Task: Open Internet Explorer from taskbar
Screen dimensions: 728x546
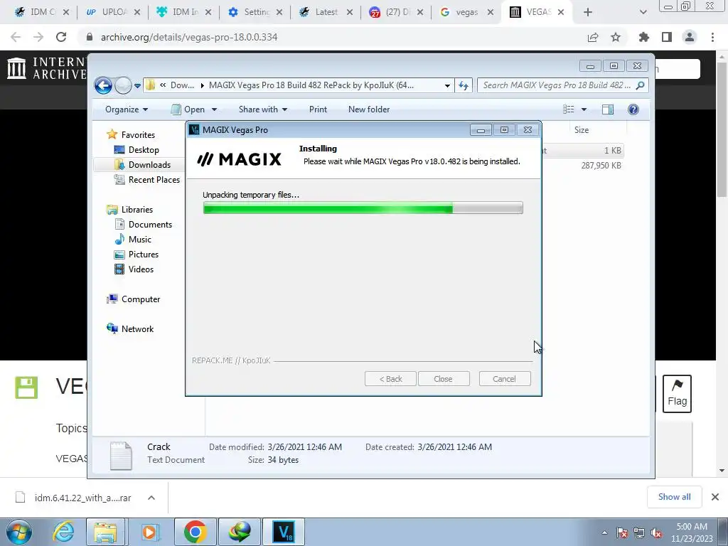Action: coord(63,532)
